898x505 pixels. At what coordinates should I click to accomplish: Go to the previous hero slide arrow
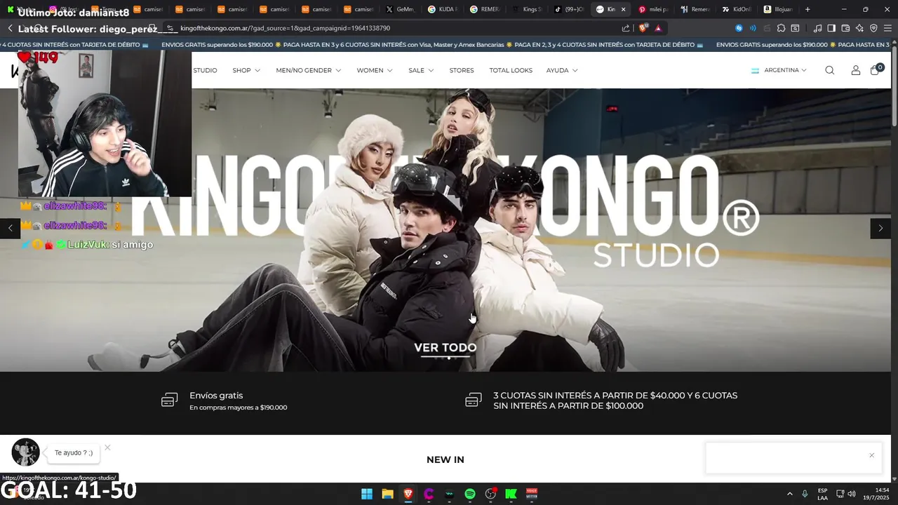click(x=10, y=228)
